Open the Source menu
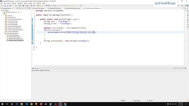The height and width of the screenshot is (106, 189). coord(9,3)
